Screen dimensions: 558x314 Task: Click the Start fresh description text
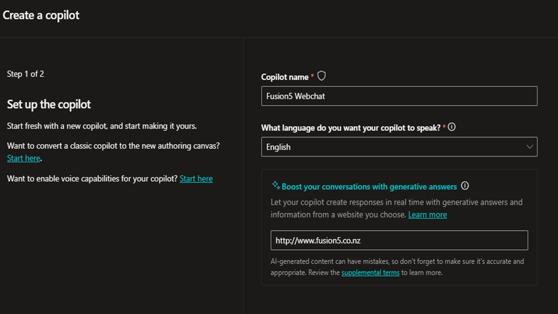(102, 126)
